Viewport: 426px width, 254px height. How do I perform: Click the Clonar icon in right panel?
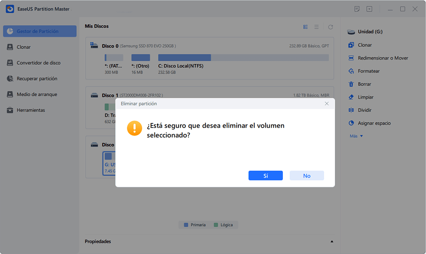351,45
